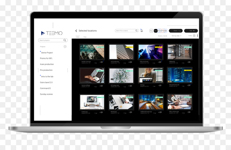Open the profile user icon
Screen dimensions: 231x150
click(194, 35)
